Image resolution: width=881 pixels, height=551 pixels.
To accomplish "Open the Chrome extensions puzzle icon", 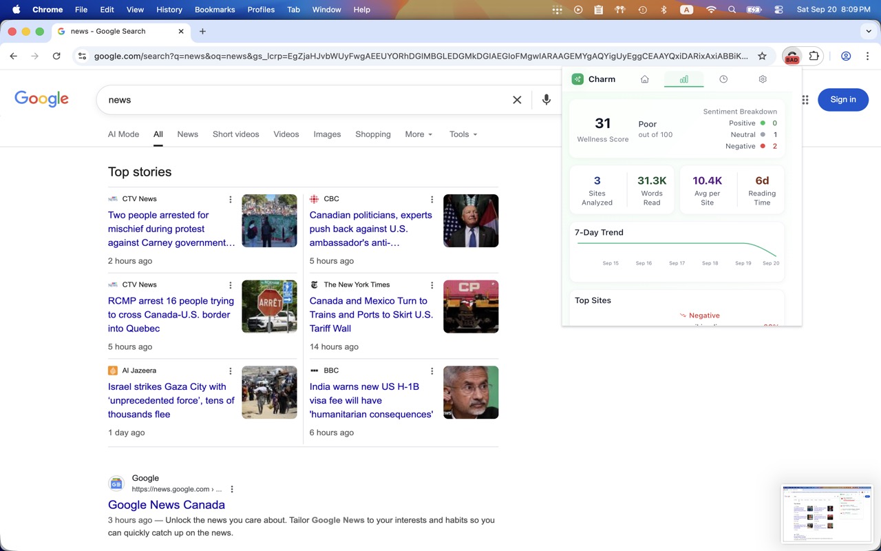I will coord(814,56).
